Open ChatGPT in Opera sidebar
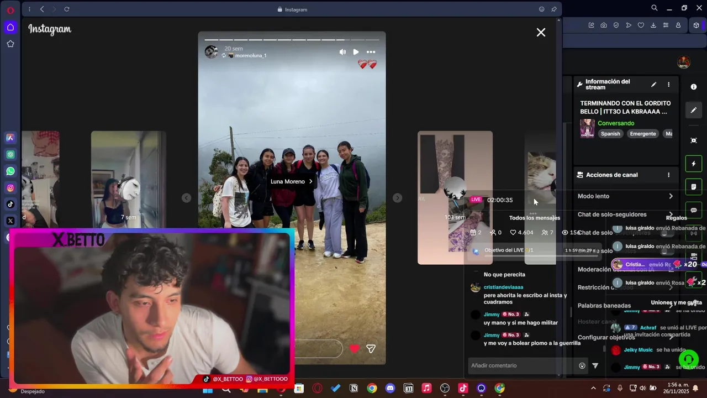 point(10,155)
